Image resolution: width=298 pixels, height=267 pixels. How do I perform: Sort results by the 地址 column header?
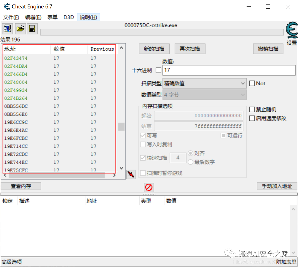point(27,49)
